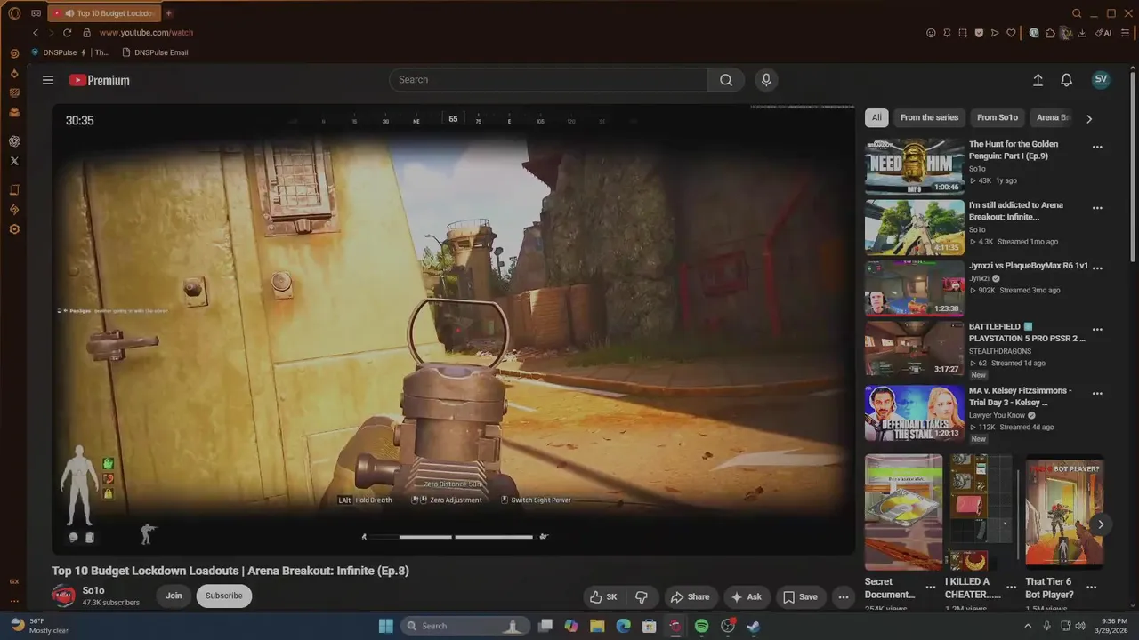Like the video (3K) button
Screen dimensions: 1139x640
click(602, 596)
